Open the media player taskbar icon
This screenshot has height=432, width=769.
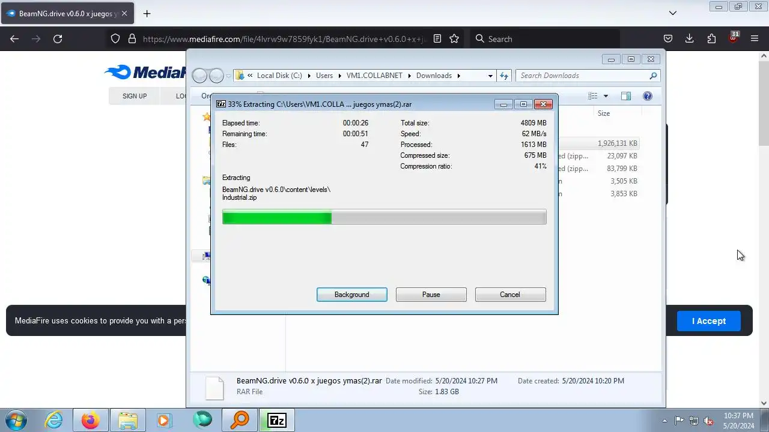165,420
